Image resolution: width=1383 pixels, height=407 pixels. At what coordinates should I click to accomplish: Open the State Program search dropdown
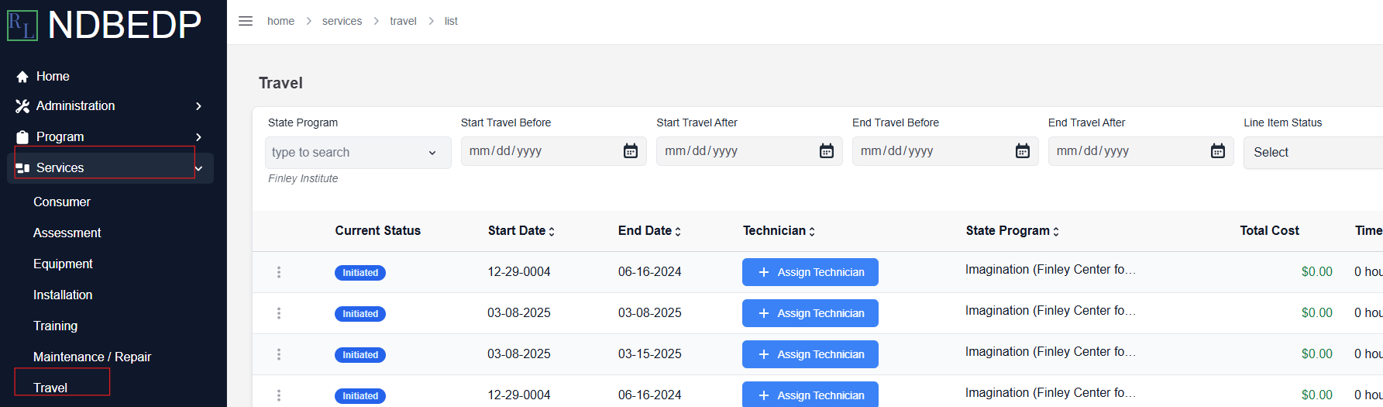pyautogui.click(x=358, y=153)
